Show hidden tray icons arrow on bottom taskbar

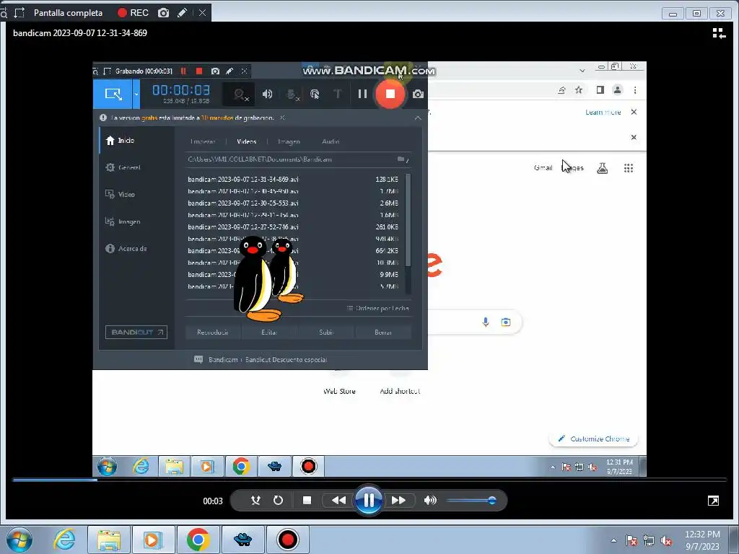613,540
